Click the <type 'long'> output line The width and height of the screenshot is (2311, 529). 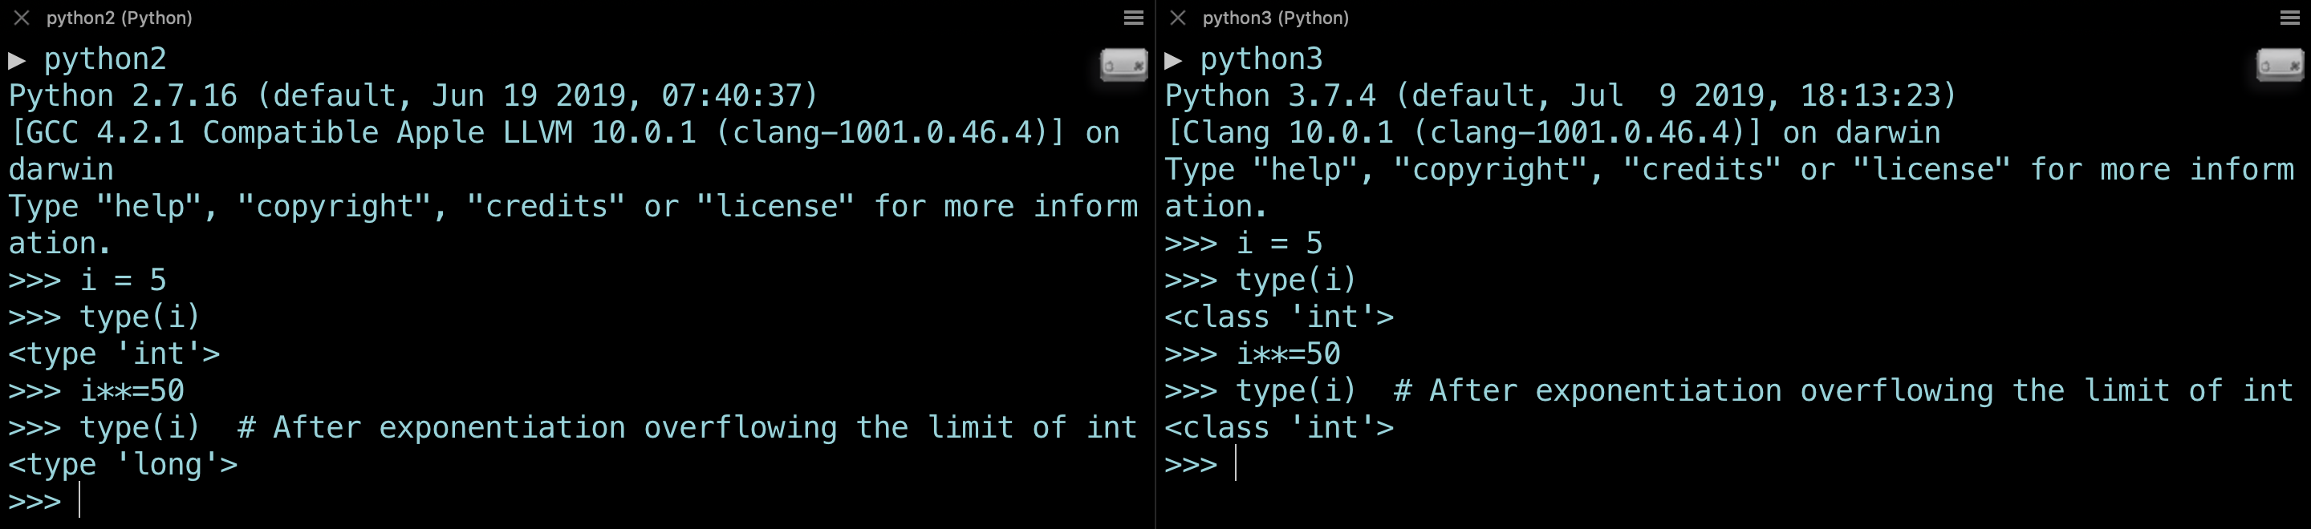123,464
